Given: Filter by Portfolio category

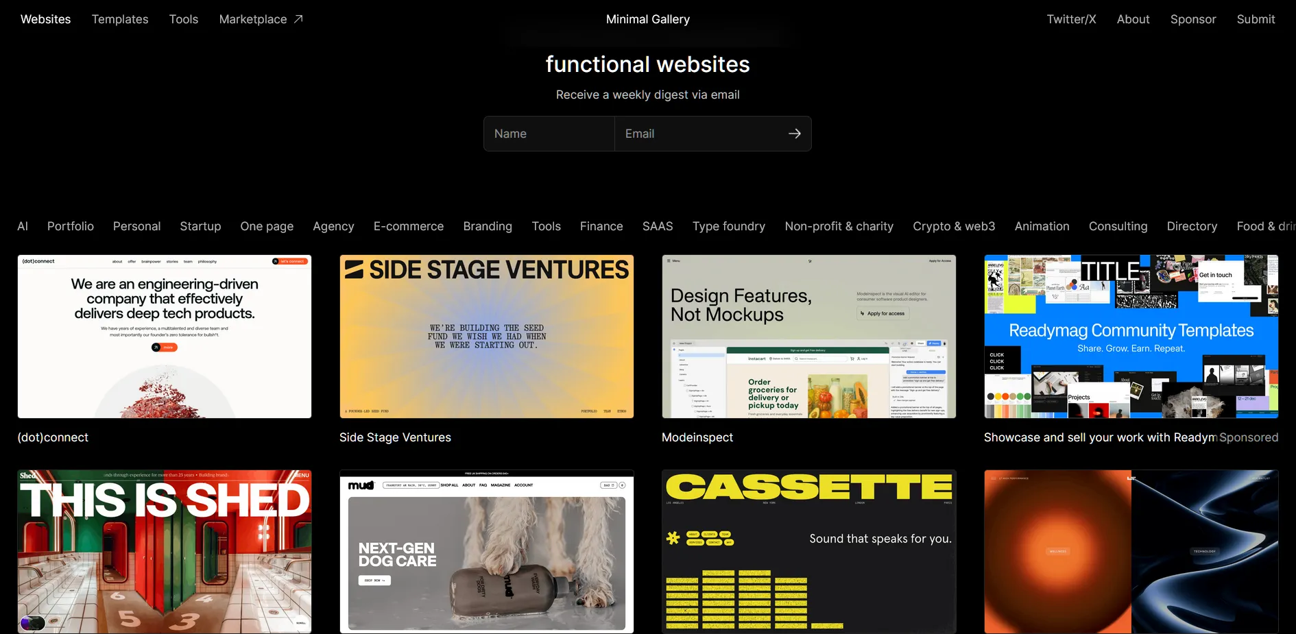Looking at the screenshot, I should click(x=71, y=226).
